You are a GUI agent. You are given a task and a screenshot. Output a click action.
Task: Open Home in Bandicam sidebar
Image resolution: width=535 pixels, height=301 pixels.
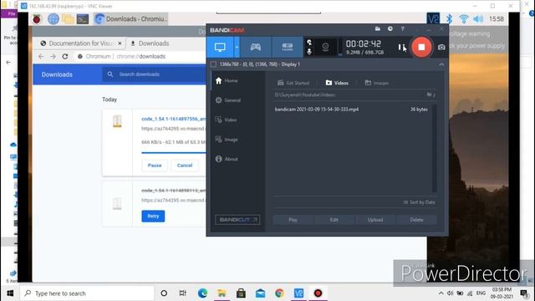click(x=237, y=81)
